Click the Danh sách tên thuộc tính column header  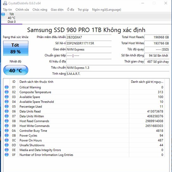73,82
